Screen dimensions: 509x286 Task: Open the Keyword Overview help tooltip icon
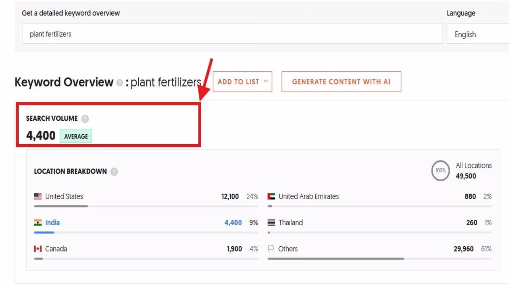[119, 83]
